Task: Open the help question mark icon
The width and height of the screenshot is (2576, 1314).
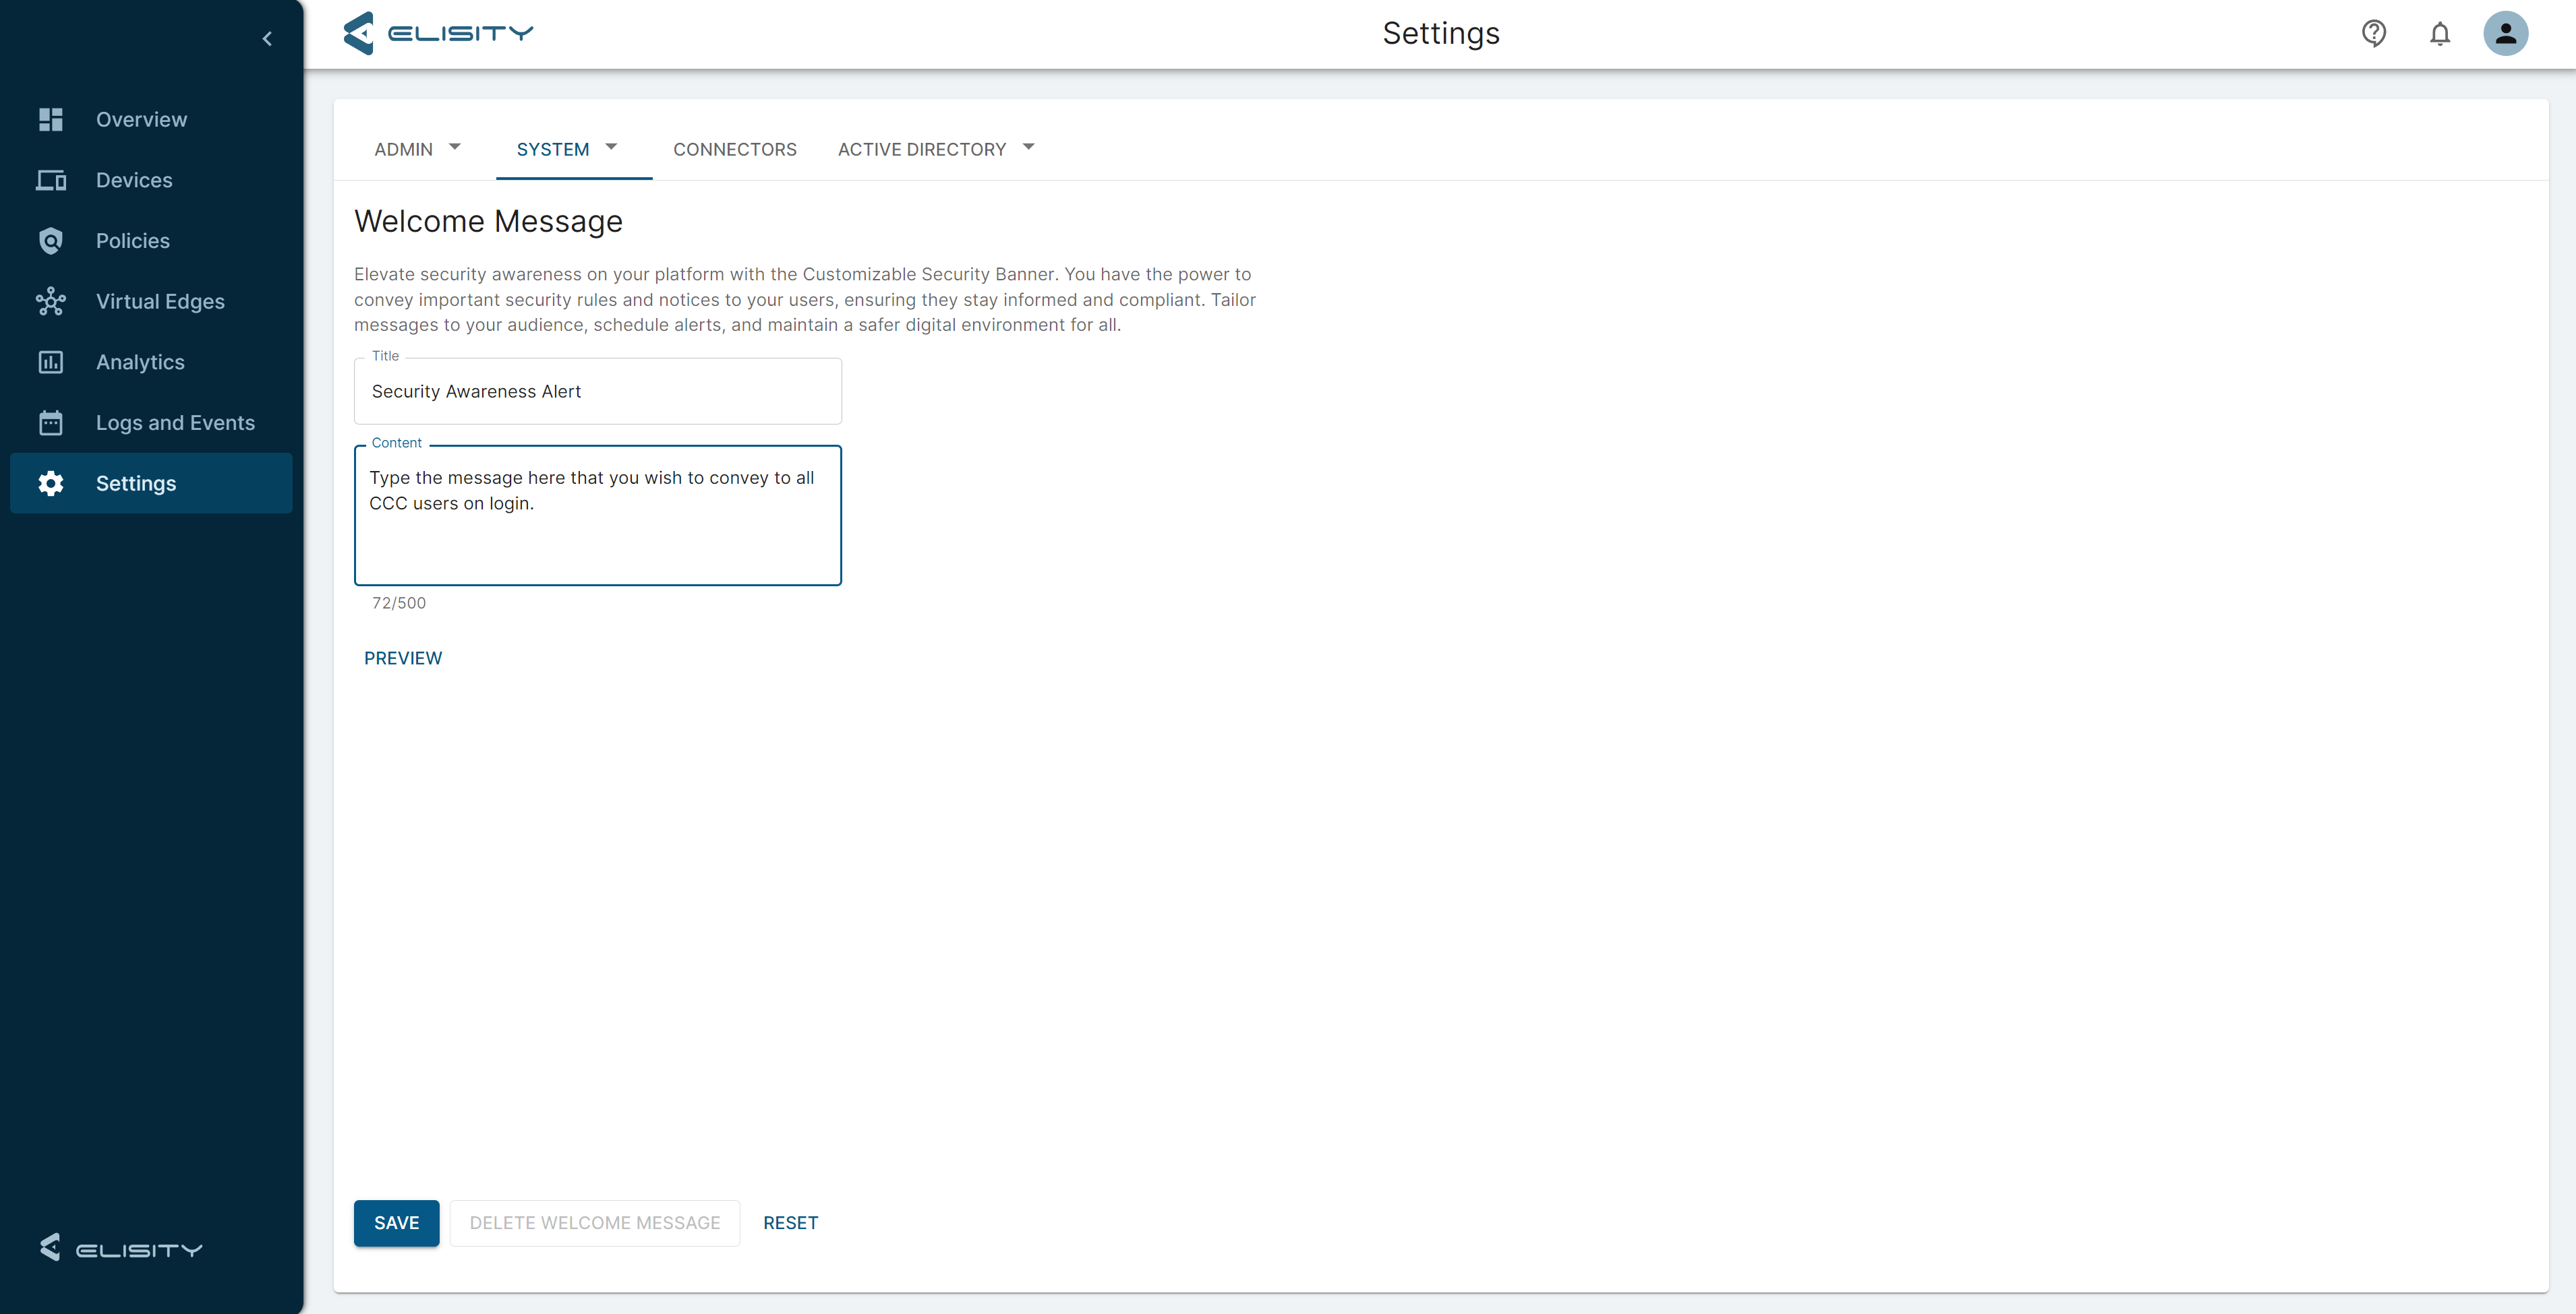Action: coord(2374,34)
